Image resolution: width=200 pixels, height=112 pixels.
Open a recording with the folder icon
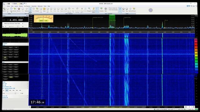point(44,10)
